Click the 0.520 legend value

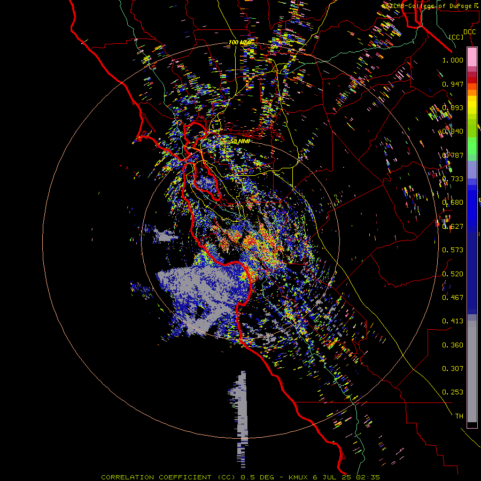coord(453,274)
